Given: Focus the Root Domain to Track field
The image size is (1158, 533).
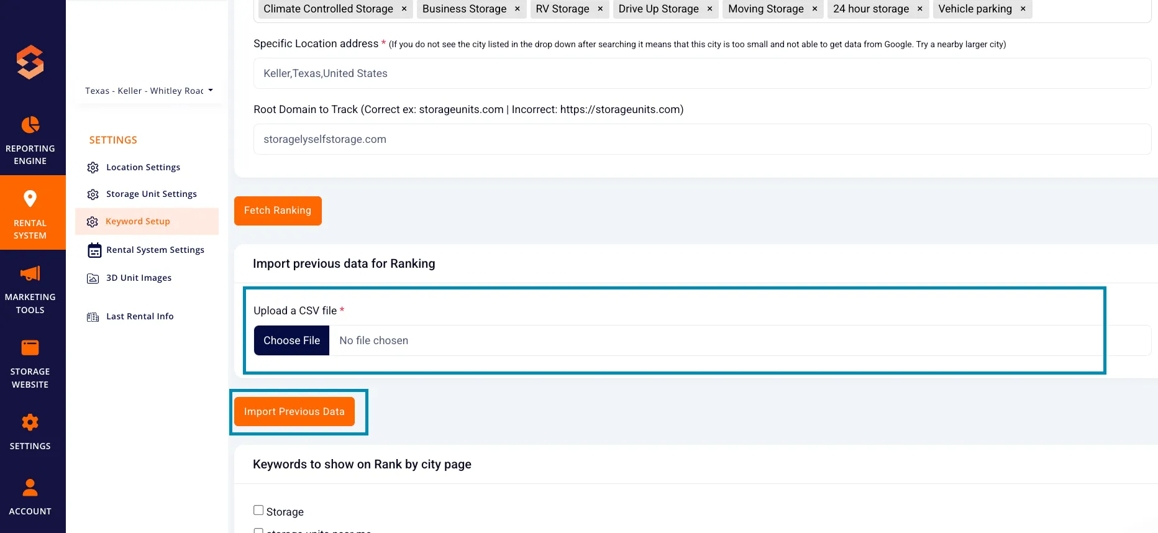Looking at the screenshot, I should tap(702, 139).
